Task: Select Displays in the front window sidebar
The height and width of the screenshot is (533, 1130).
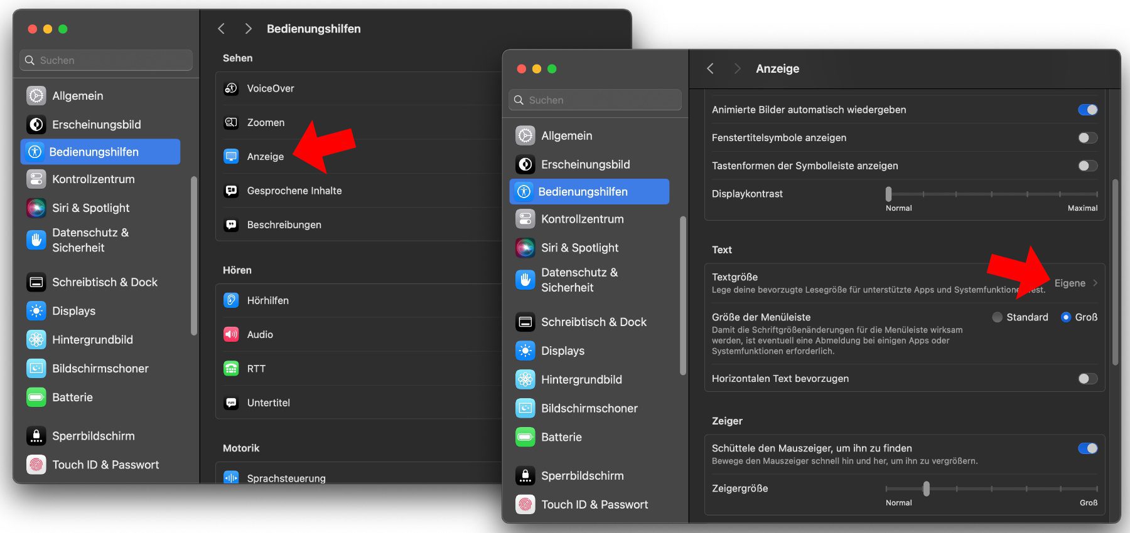Action: click(562, 351)
